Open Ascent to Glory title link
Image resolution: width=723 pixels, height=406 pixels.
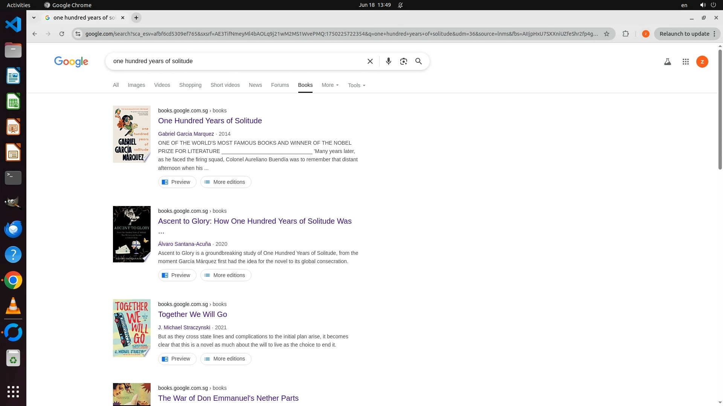tap(255, 221)
